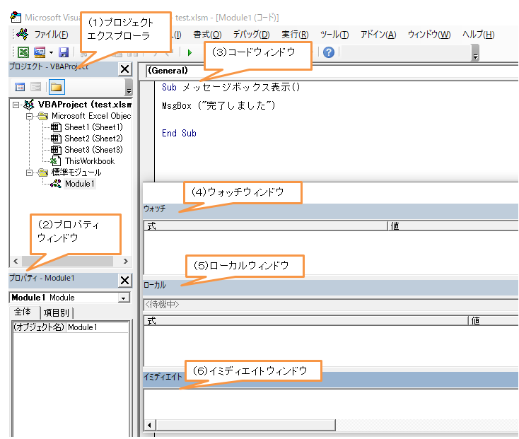Collapse the Microsoft Excel Objects folder
Image resolution: width=519 pixels, height=439 pixels.
29,116
